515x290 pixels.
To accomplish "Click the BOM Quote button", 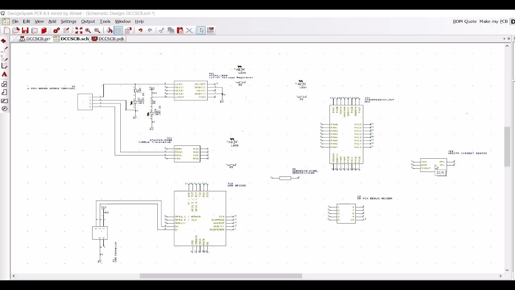I will [465, 21].
